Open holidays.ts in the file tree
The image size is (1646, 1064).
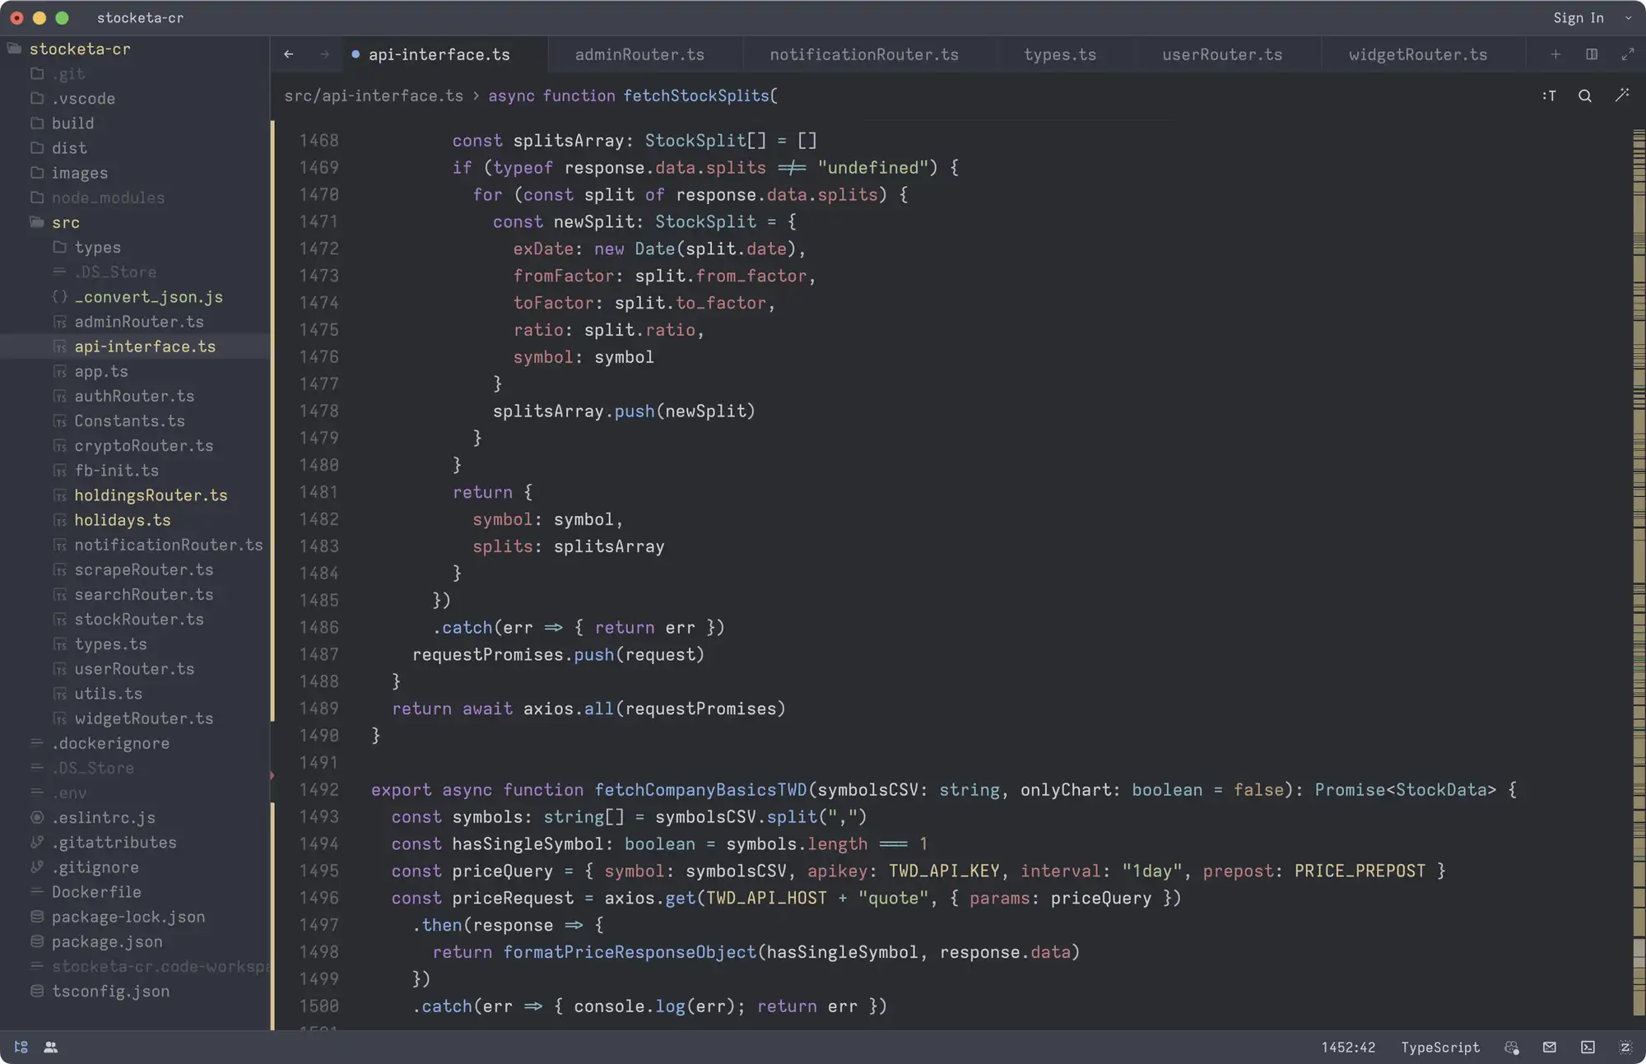tap(123, 520)
